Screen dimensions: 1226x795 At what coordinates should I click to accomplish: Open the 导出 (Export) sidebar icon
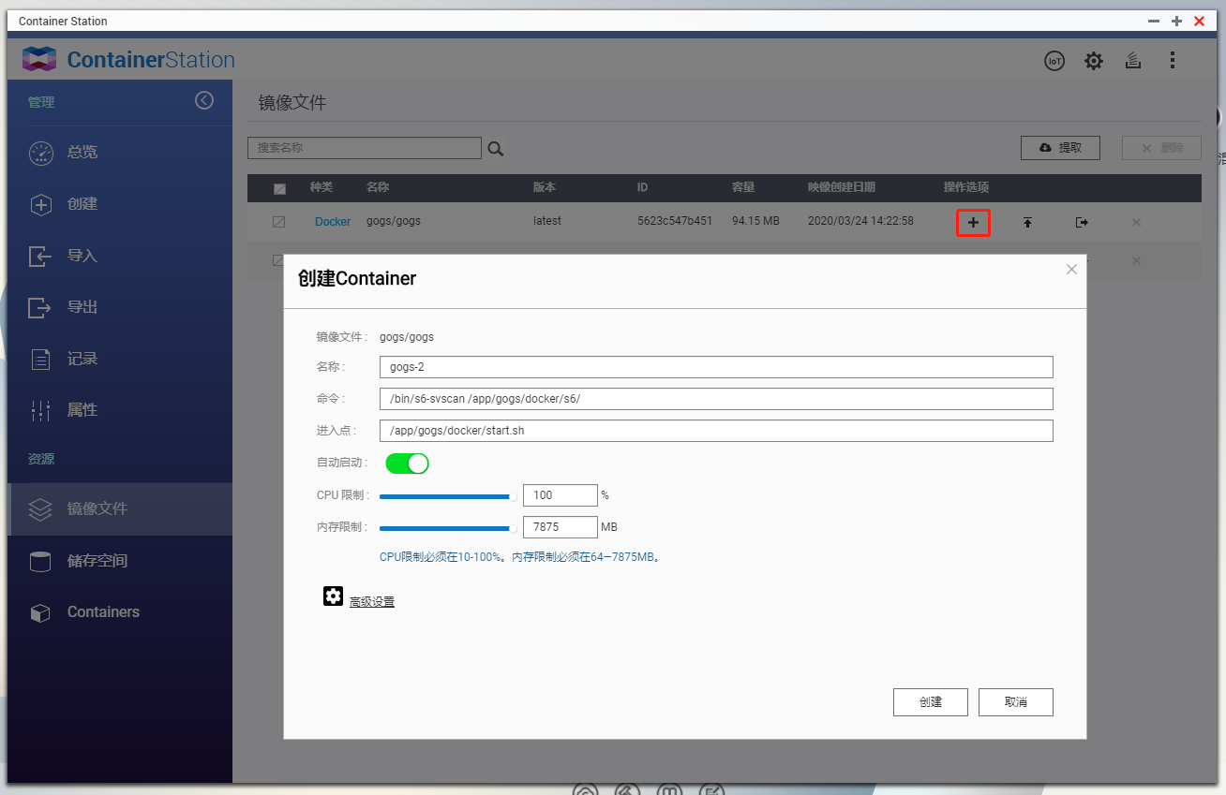(41, 307)
